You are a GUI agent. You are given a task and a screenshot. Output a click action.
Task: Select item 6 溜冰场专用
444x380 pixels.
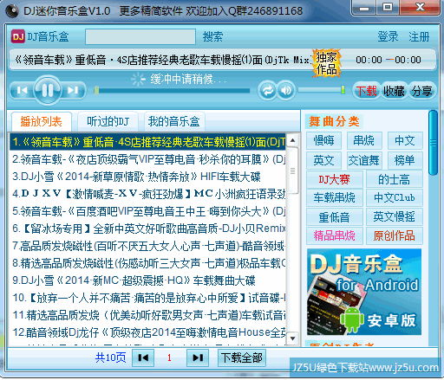(147, 229)
